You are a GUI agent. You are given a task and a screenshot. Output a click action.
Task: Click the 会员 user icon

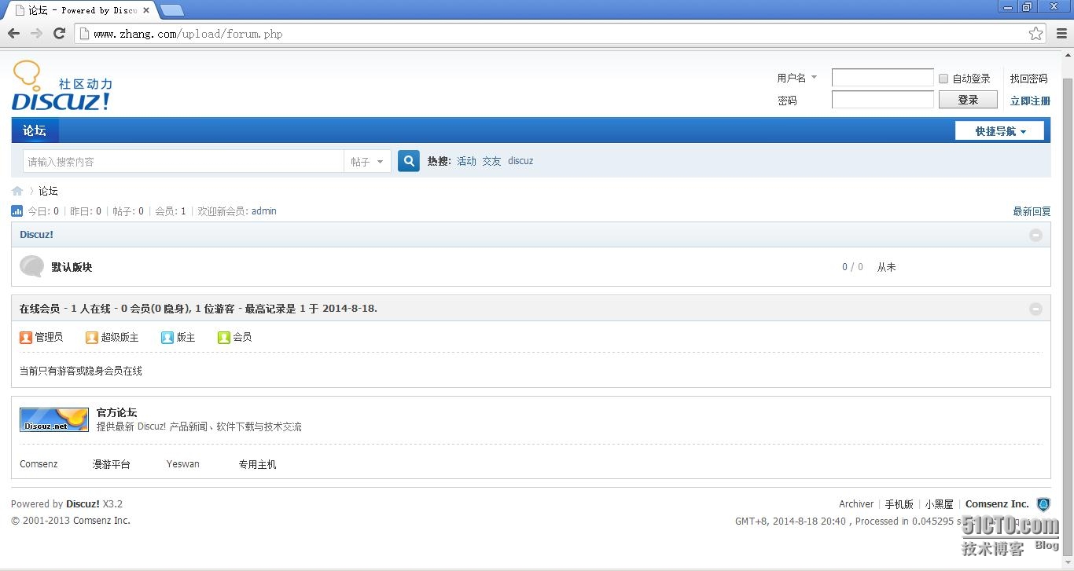[224, 337]
